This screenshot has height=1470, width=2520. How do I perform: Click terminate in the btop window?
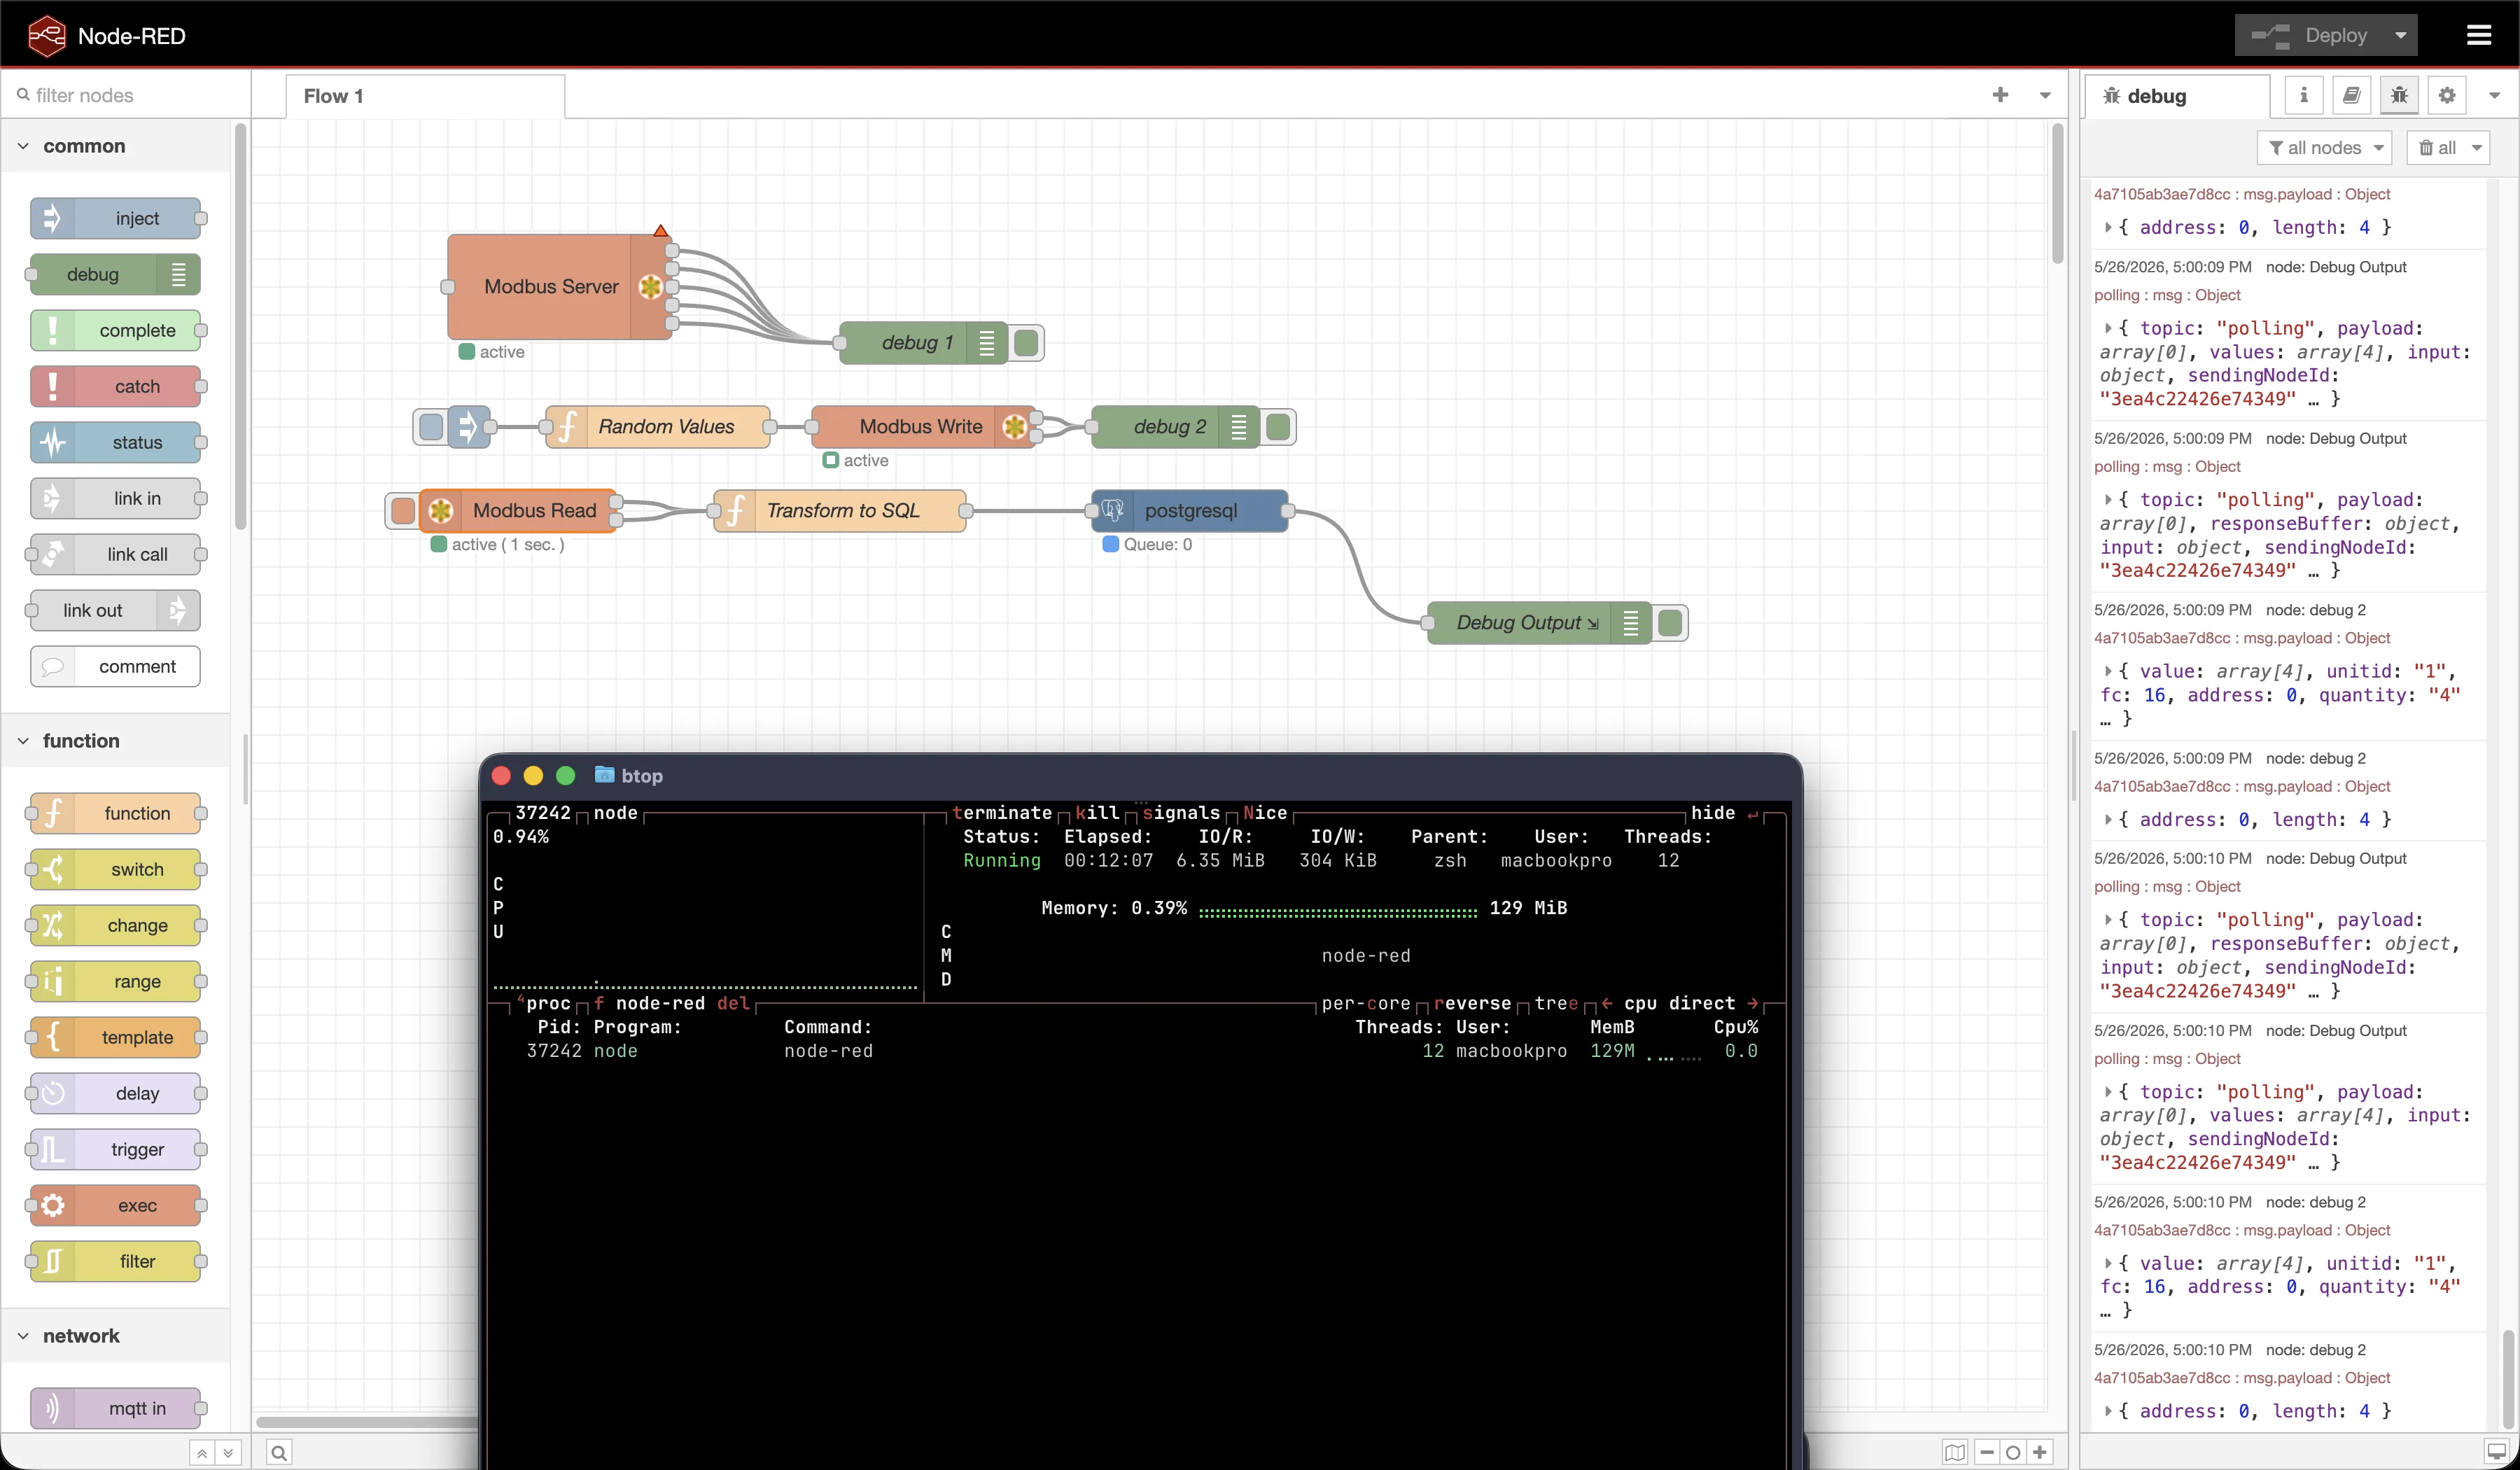click(1002, 813)
